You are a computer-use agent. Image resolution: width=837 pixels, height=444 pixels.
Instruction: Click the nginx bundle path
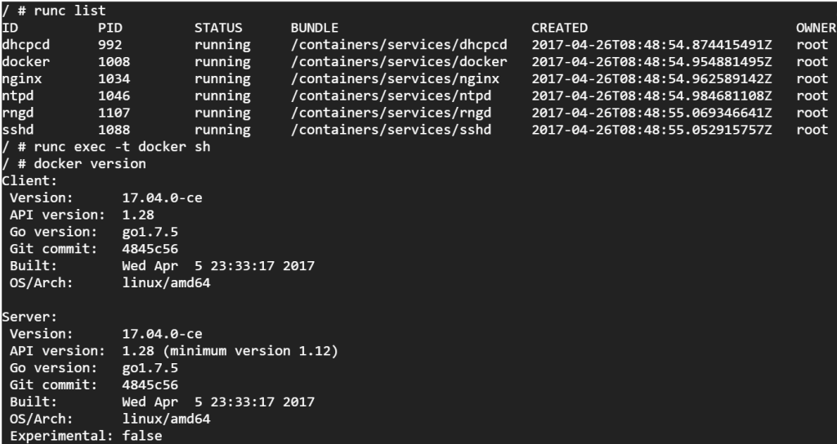395,79
